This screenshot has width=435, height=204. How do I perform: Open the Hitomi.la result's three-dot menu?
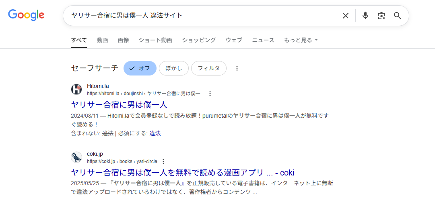point(210,94)
